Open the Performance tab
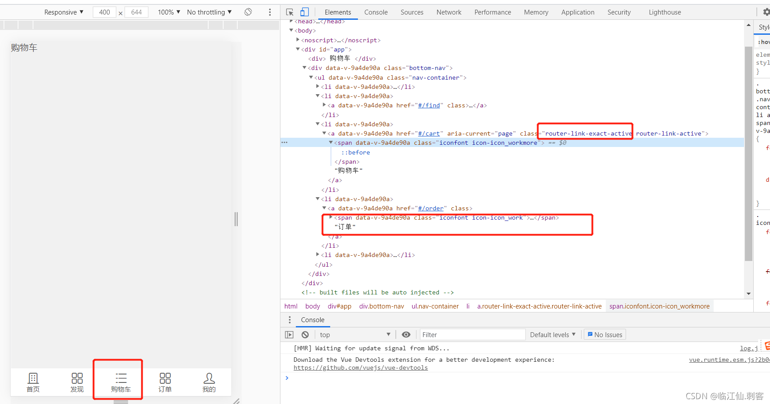The image size is (770, 404). (x=493, y=12)
